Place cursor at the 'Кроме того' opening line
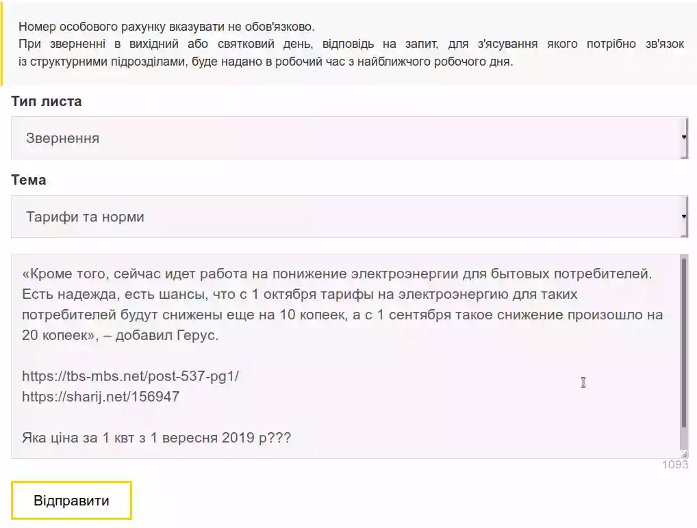 337,274
